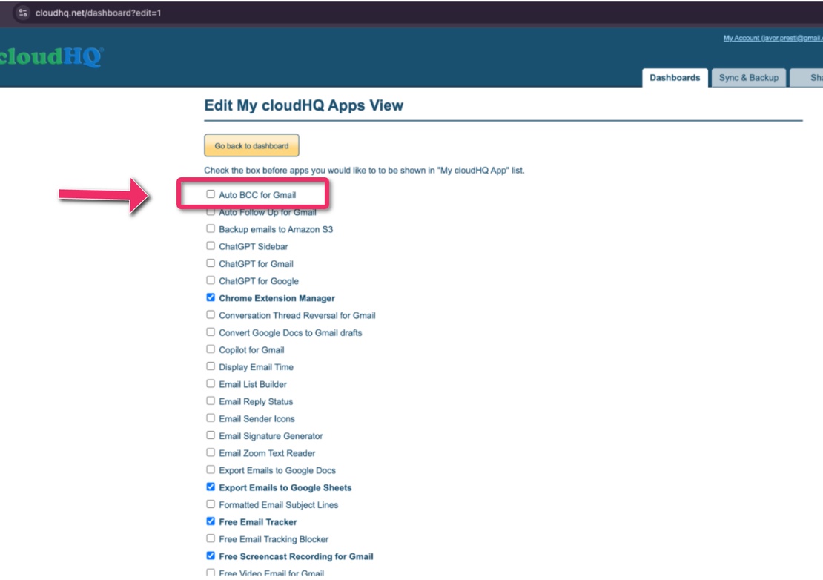The height and width of the screenshot is (580, 823).
Task: Click the Free Screencast Recording for Gmail label
Action: (296, 556)
